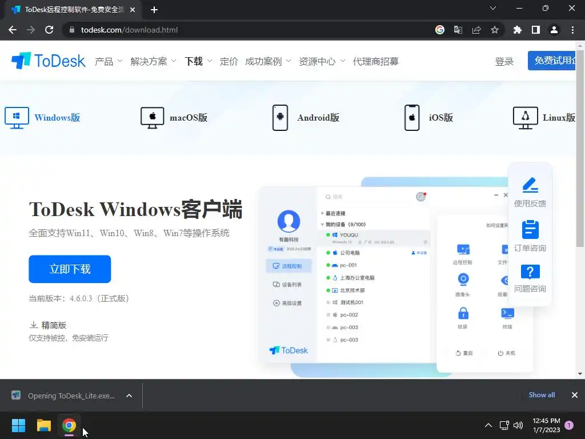The width and height of the screenshot is (585, 439).
Task: Open 订单咨询 clipboard icon
Action: coord(530,229)
